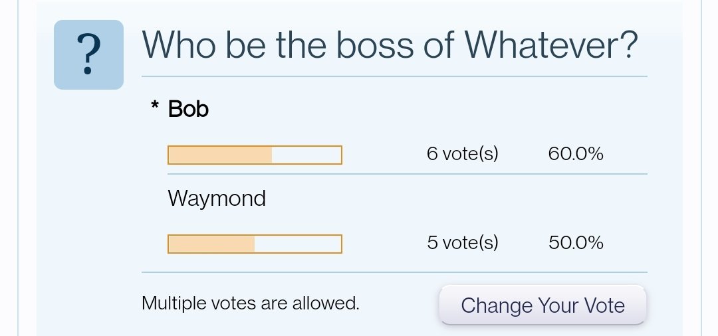Click the '5 vote(s)' count for Waymond
Viewport: 718px width, 336px height.
click(x=463, y=243)
